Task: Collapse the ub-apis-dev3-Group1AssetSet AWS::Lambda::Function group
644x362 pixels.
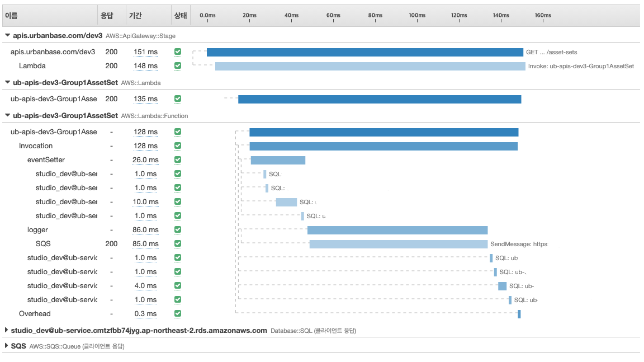Action: coord(7,116)
